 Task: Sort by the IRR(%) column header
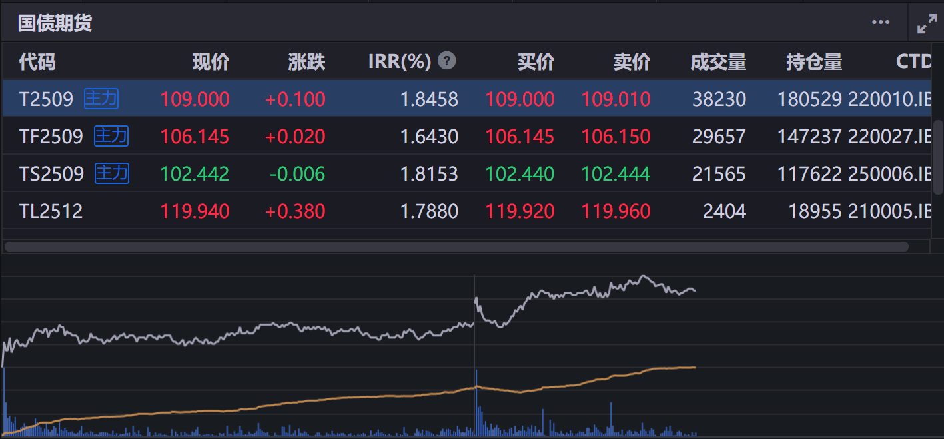click(x=400, y=62)
